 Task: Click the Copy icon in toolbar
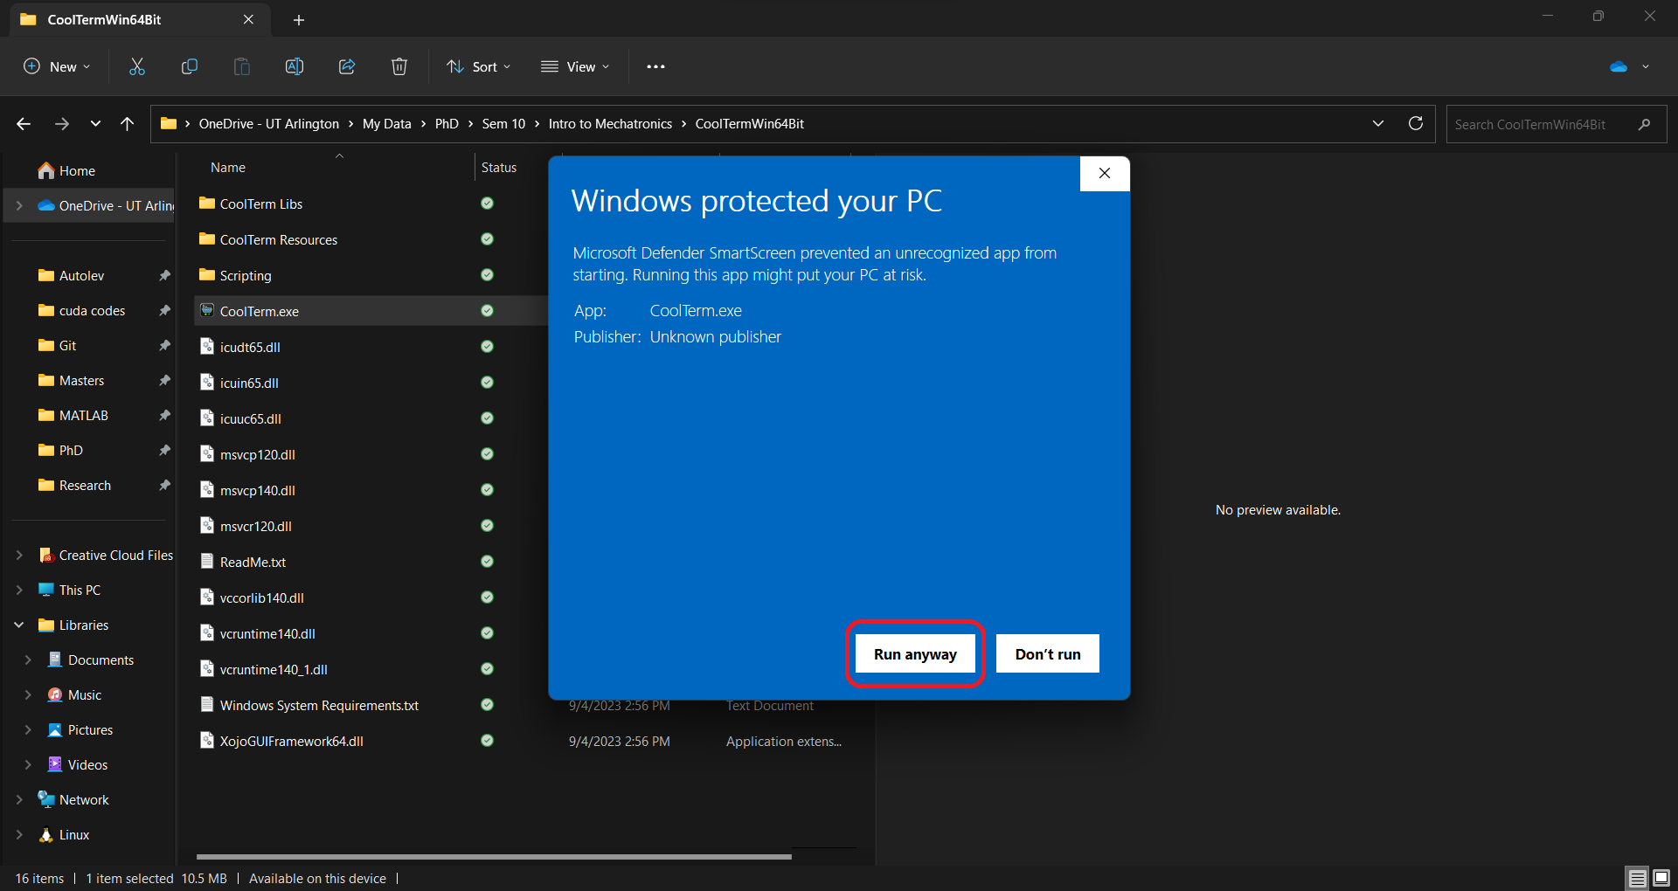(190, 66)
